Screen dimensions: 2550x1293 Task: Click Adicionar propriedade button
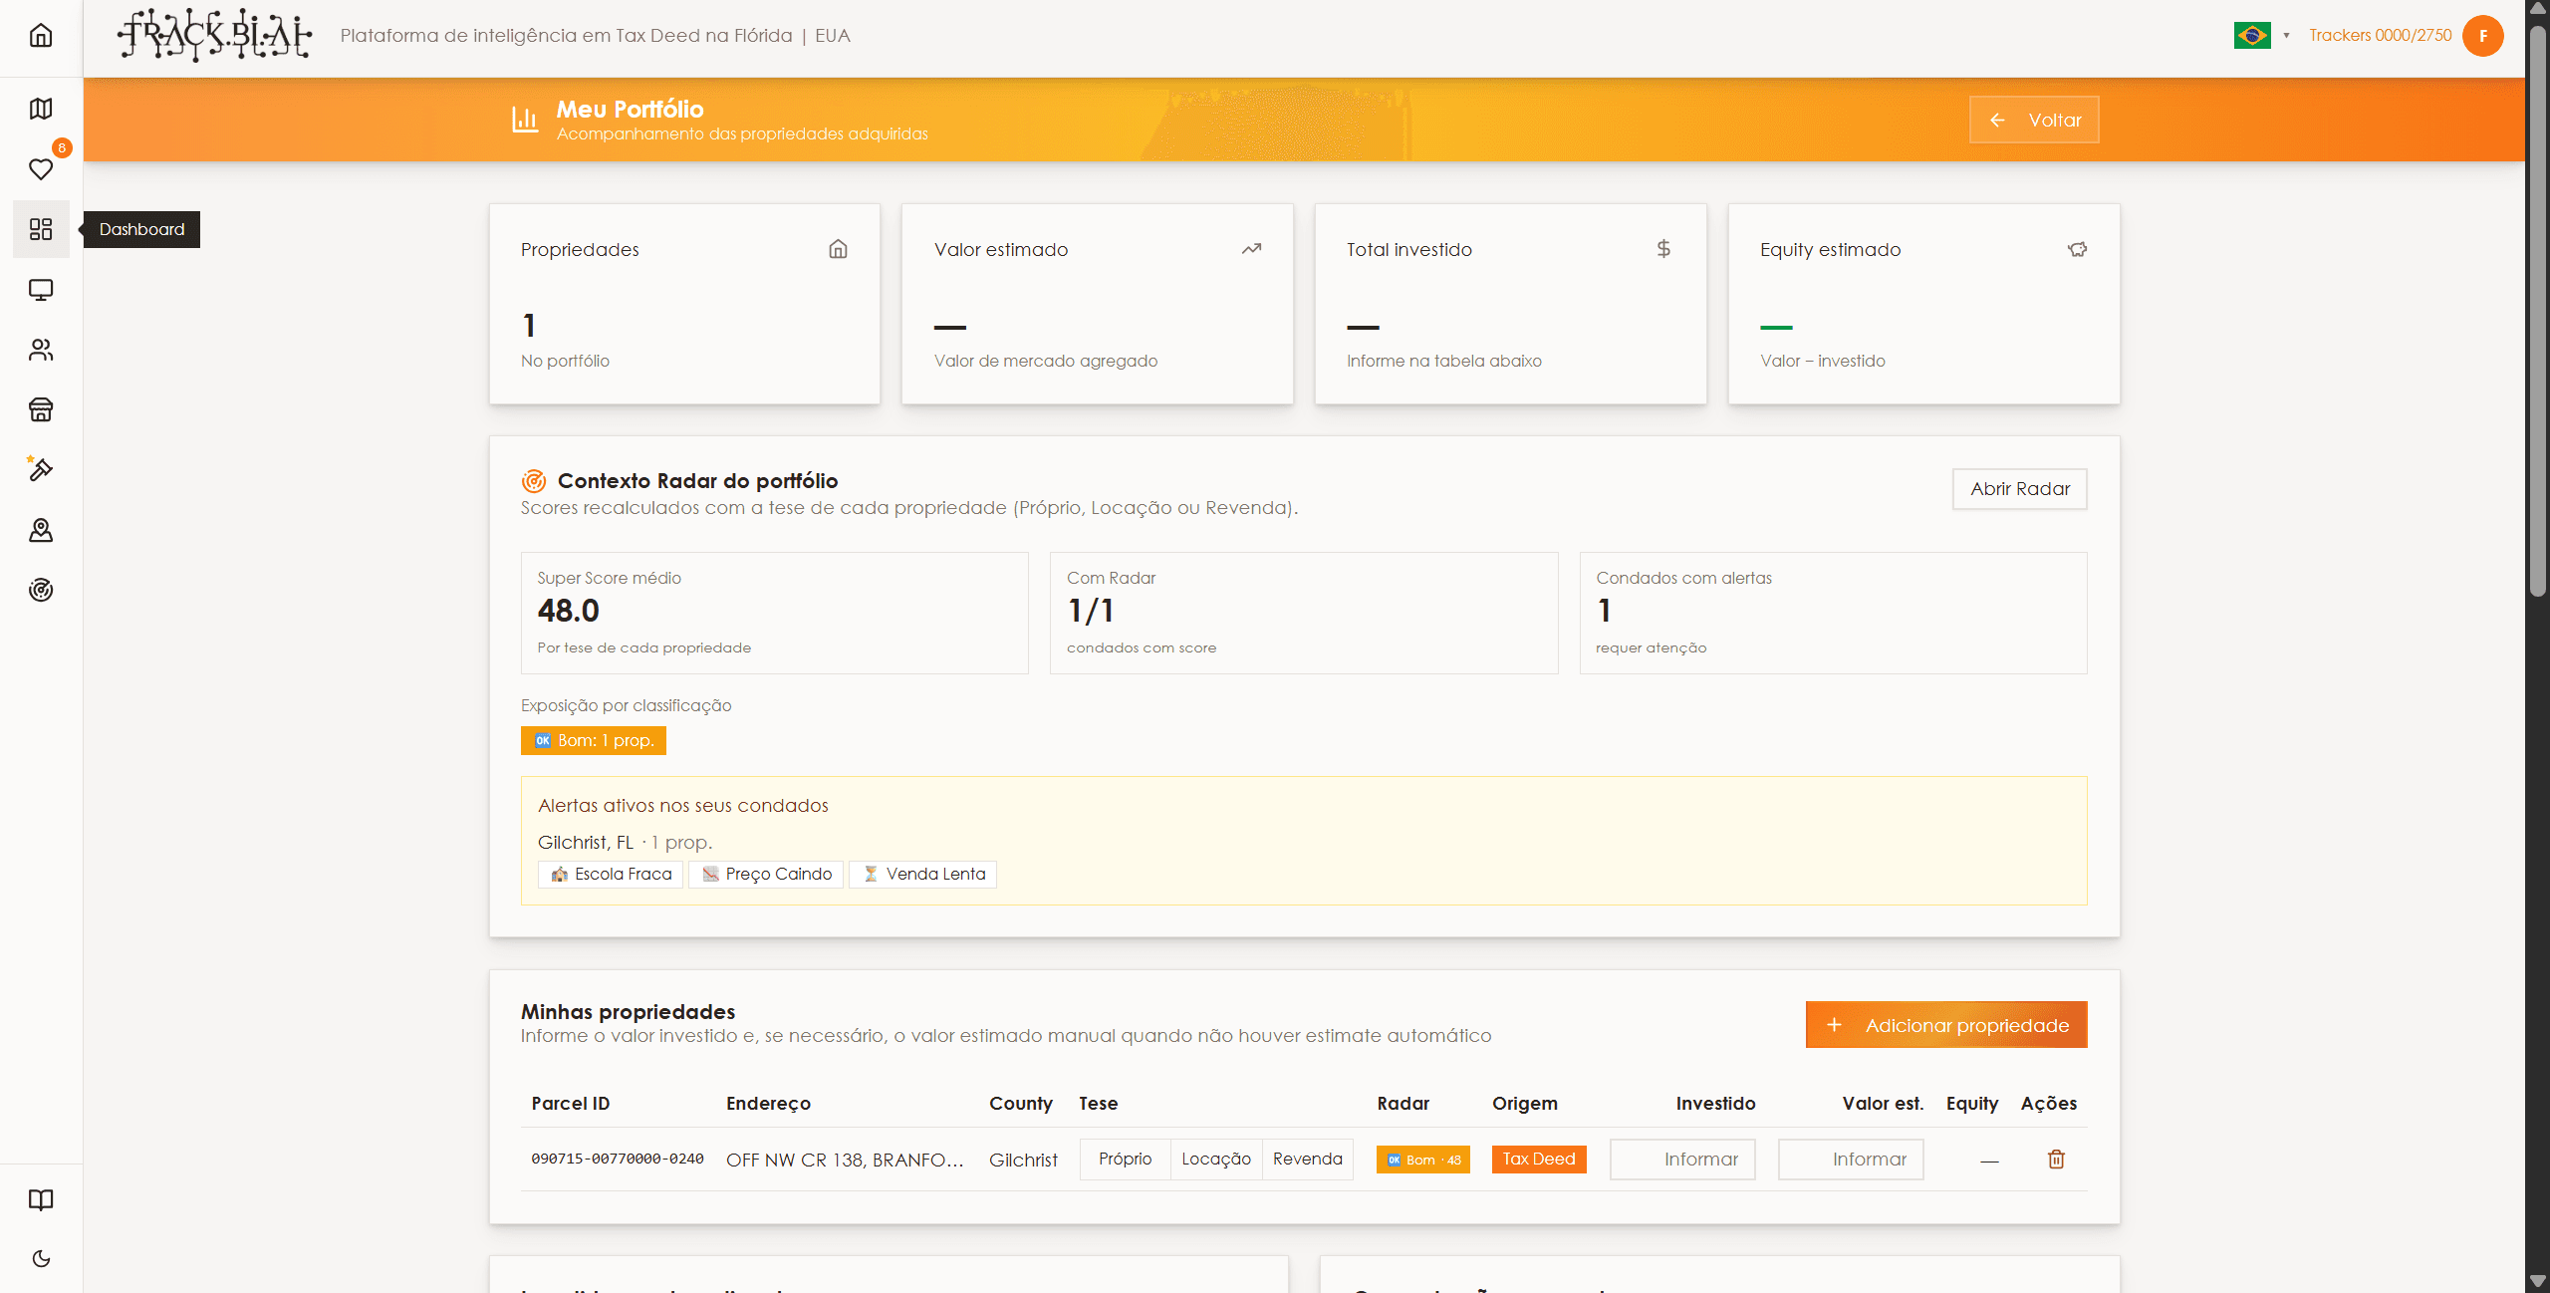tap(1946, 1025)
